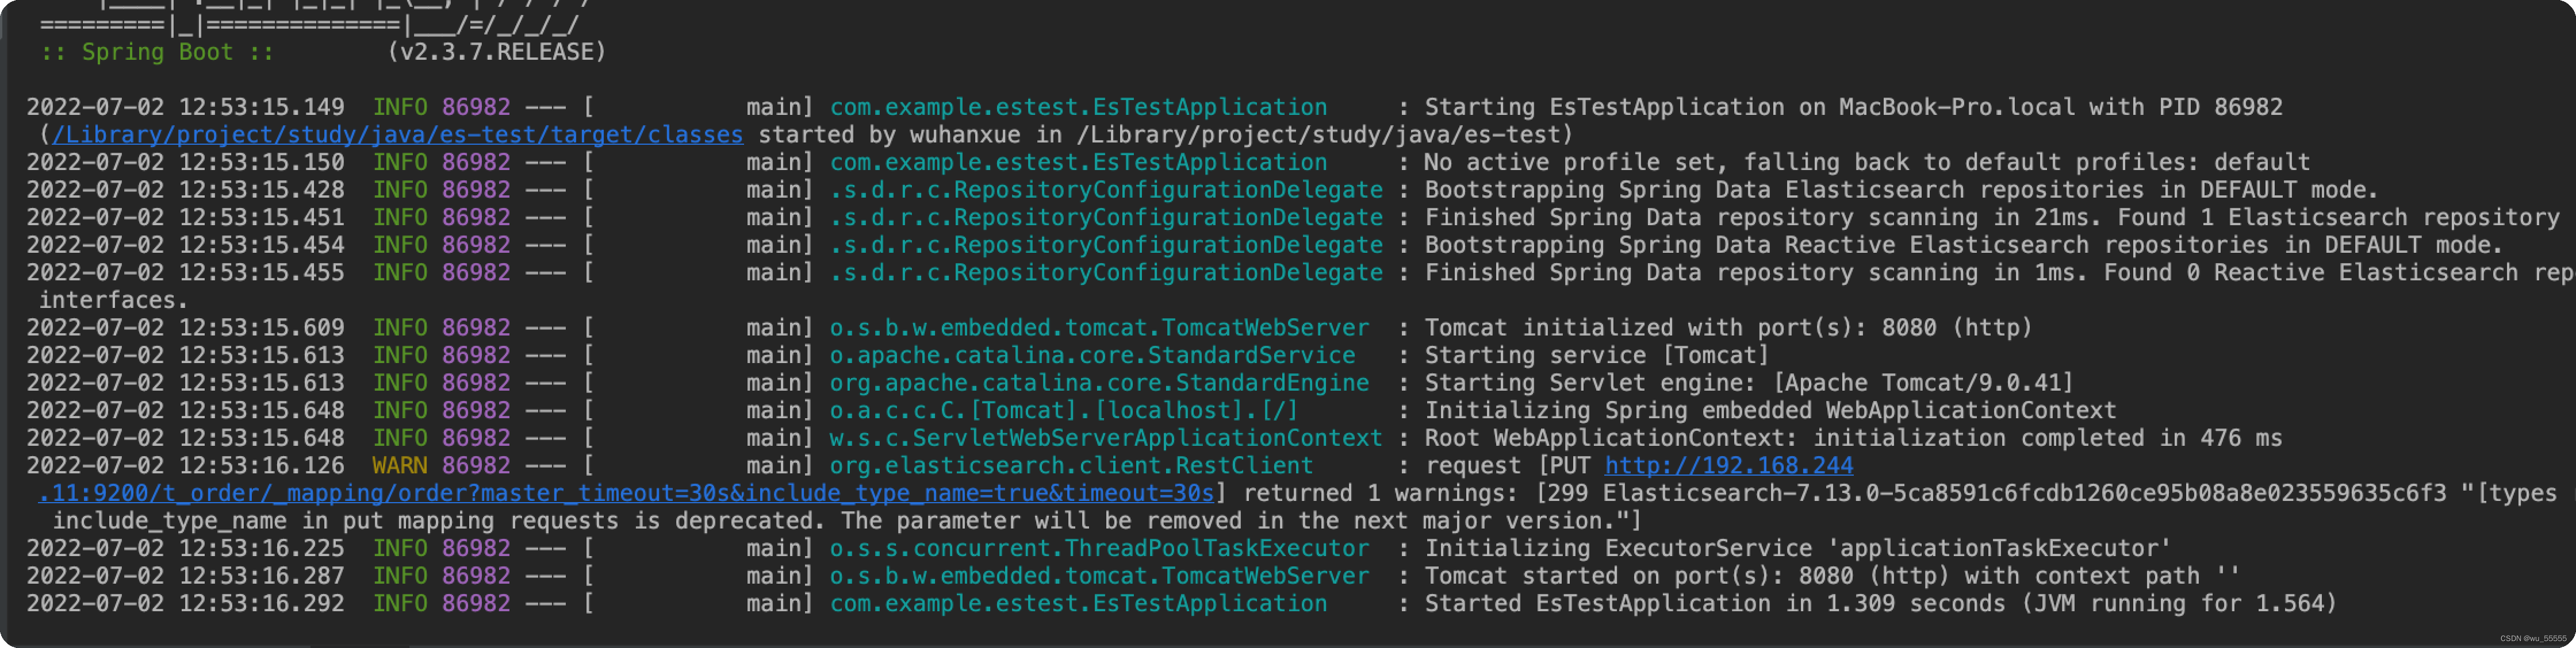Click 'Initializing Spring embedded WebApplicationContext' message

(x=1770, y=410)
